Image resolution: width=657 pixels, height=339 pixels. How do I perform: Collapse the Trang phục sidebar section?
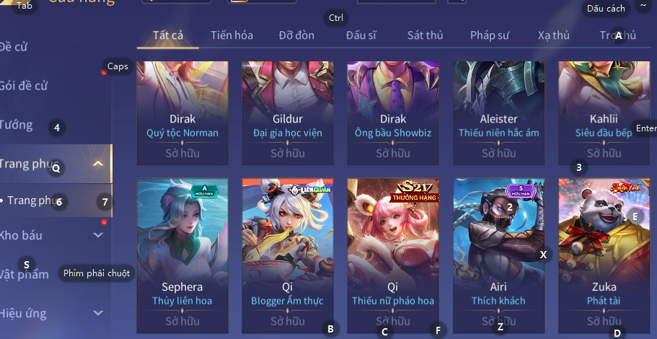[x=98, y=164]
